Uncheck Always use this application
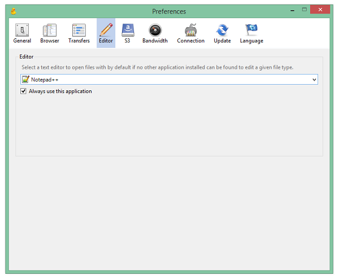The width and height of the screenshot is (339, 280). (x=23, y=91)
